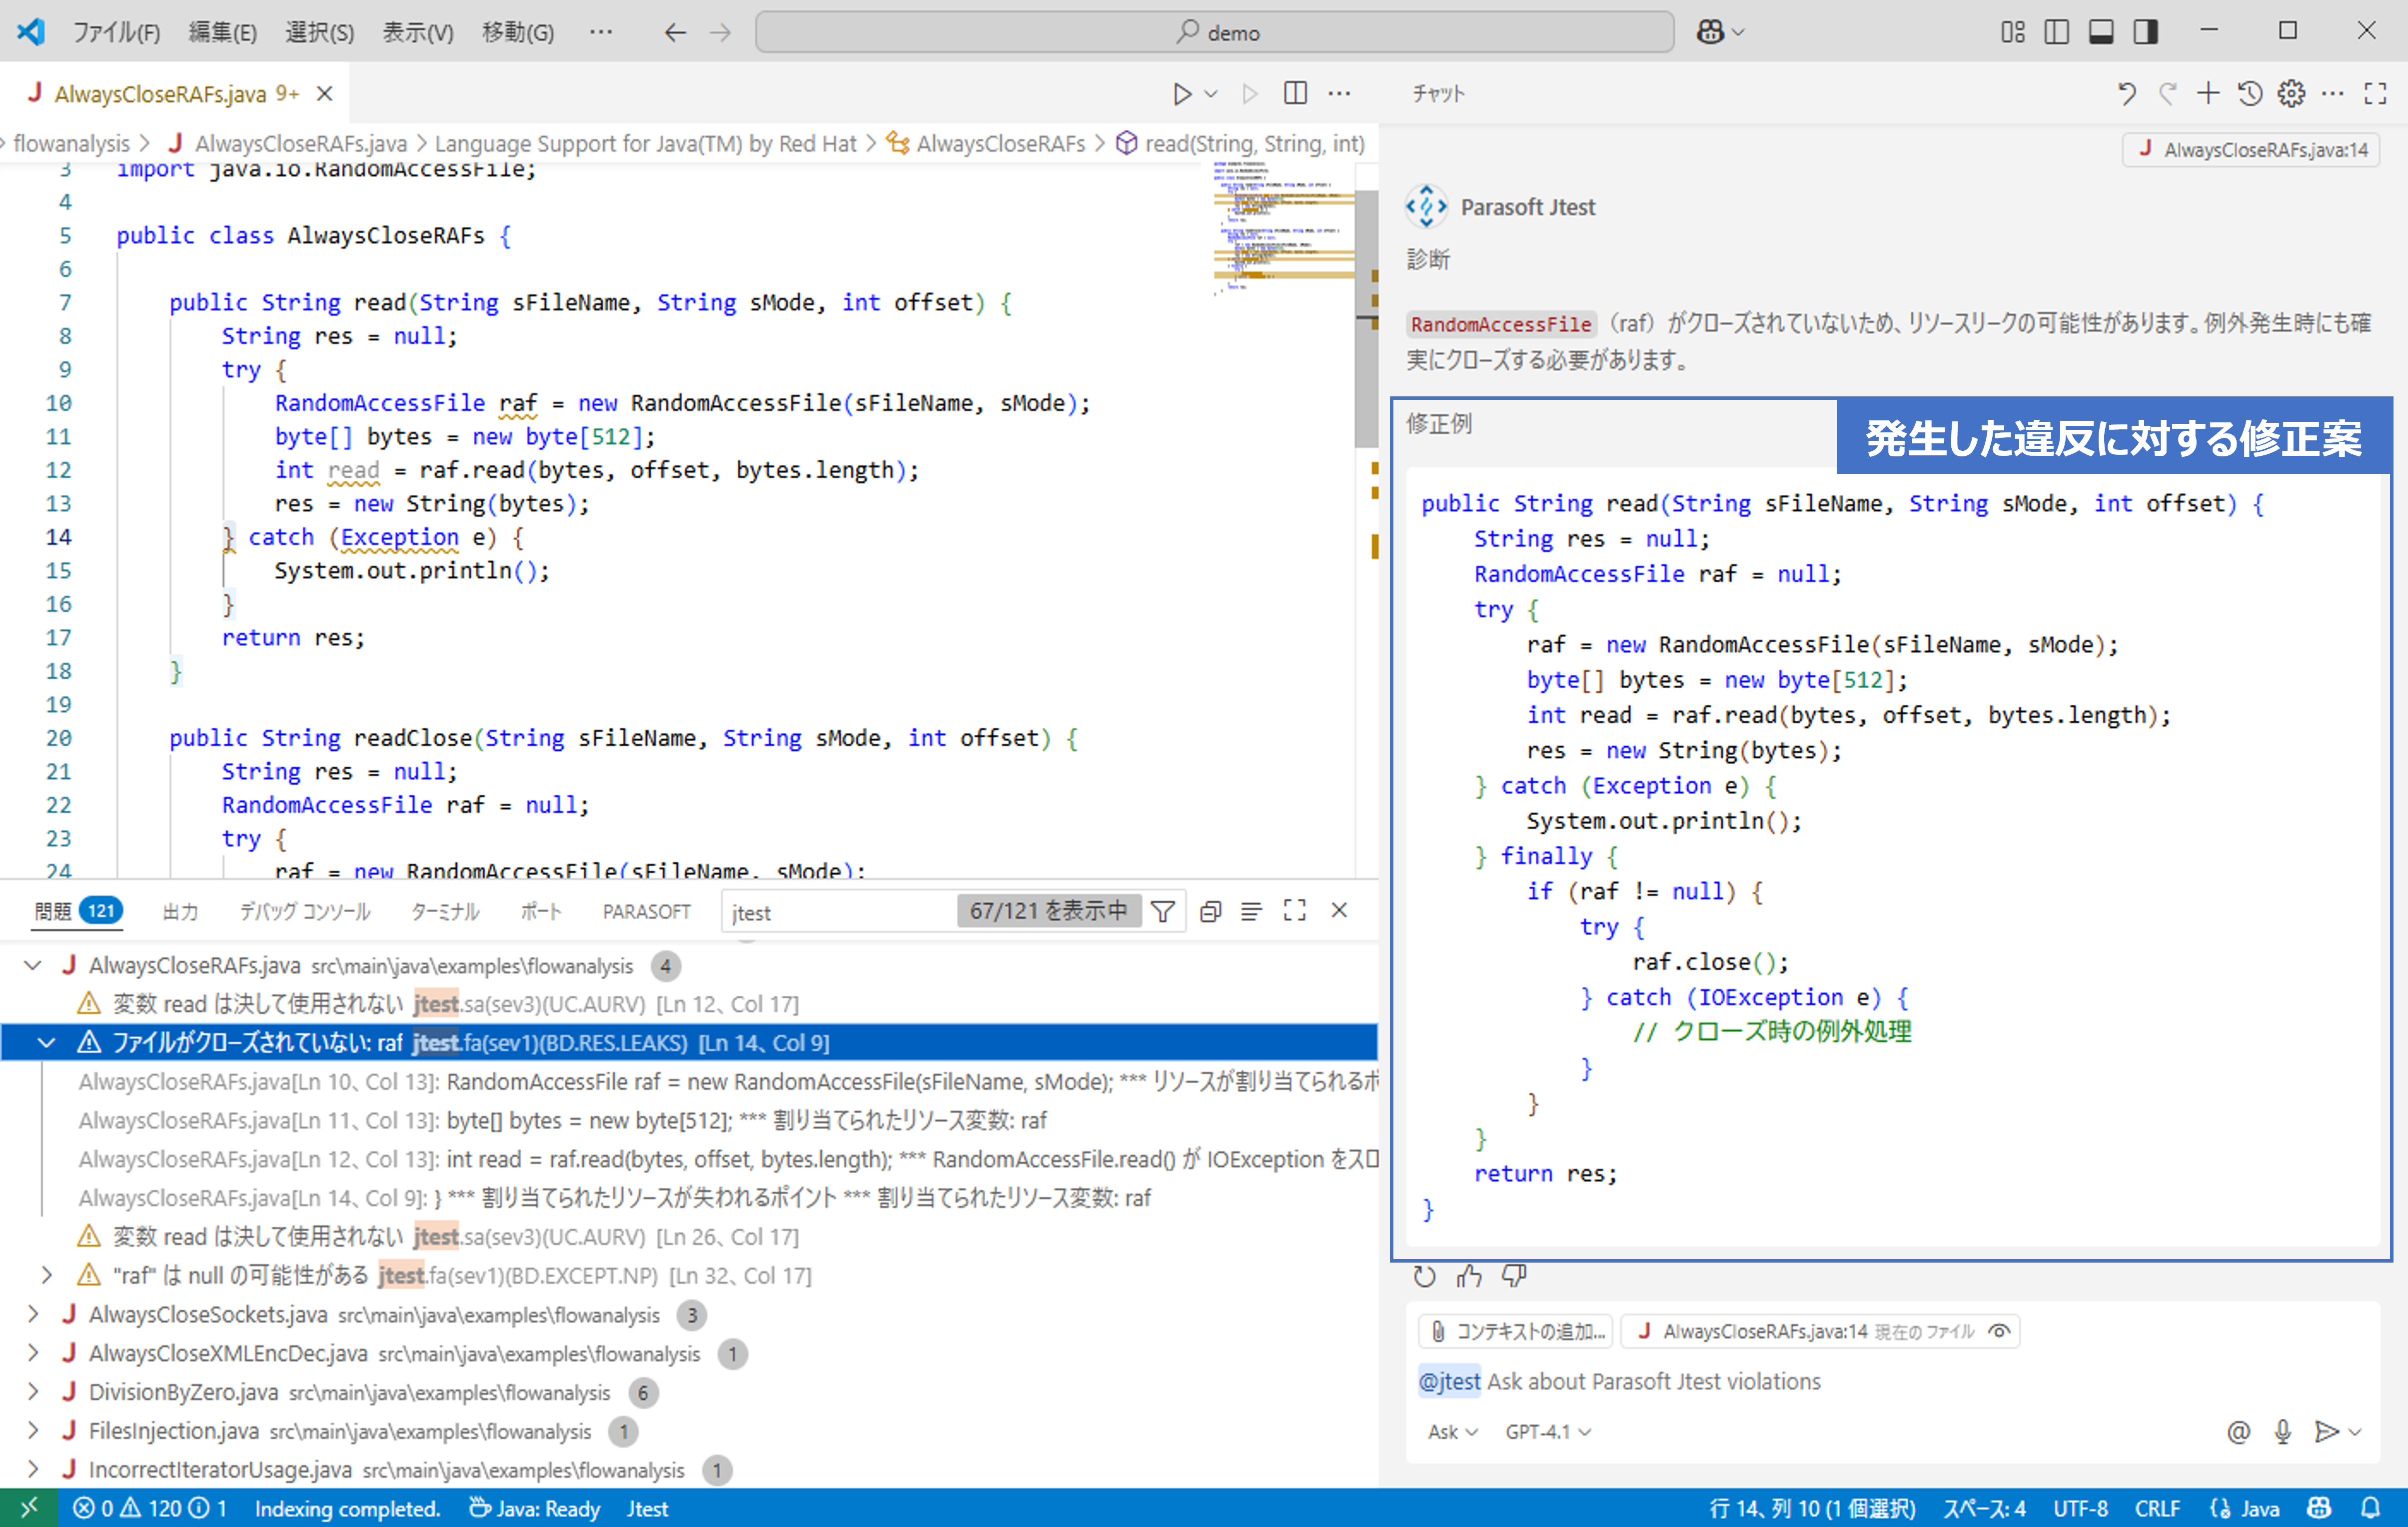Click the Run Java play icon in editor toolbar
Viewport: 2408px width, 1527px height.
point(1182,94)
